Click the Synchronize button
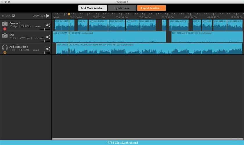 click(122, 8)
